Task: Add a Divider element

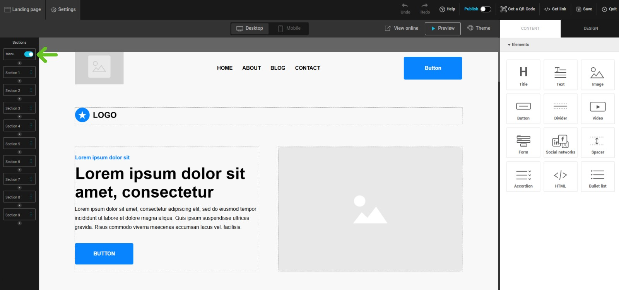Action: pos(560,109)
